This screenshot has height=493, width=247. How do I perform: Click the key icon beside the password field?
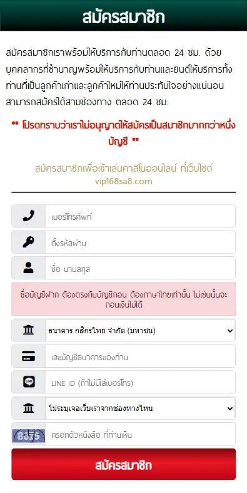29,242
